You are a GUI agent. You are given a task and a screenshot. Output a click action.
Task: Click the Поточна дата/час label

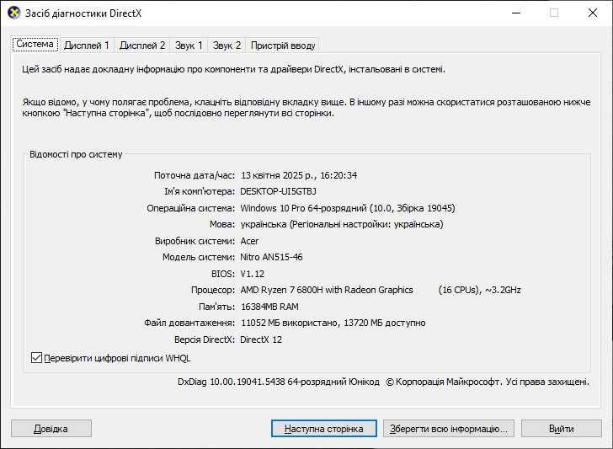click(195, 175)
